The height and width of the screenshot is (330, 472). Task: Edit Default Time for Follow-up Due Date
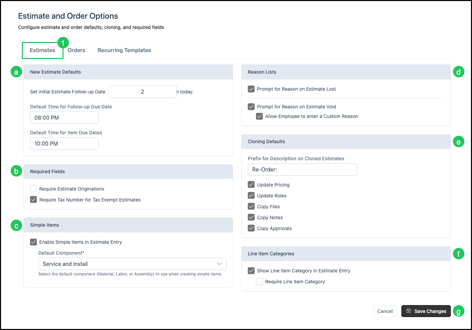[64, 118]
